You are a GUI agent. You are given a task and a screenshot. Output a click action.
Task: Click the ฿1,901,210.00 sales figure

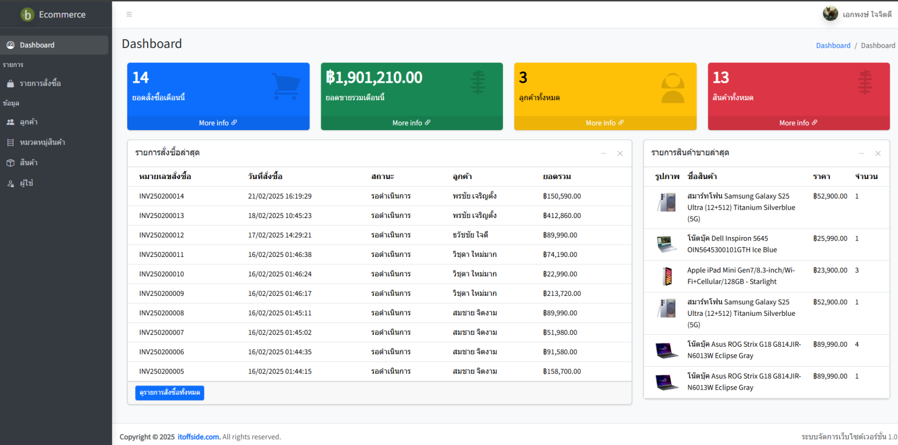[374, 77]
